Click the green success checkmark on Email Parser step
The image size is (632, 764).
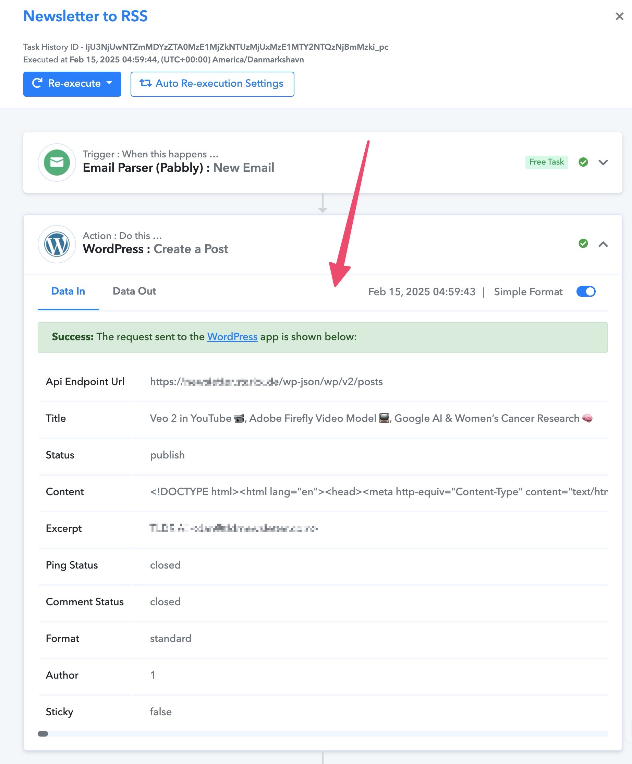583,162
